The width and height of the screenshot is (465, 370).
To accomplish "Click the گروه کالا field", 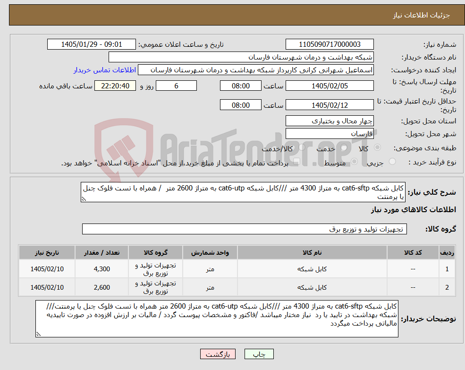I will pyautogui.click(x=245, y=229).
